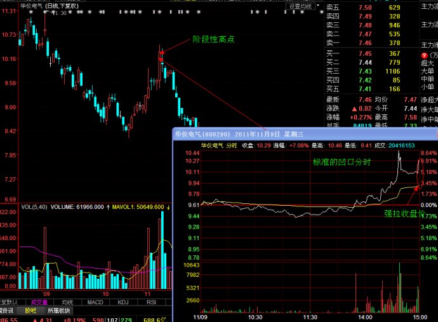Viewport: 438px width, 322px height.
Task: Click the 10:30 time axis marker
Action: coord(255,316)
